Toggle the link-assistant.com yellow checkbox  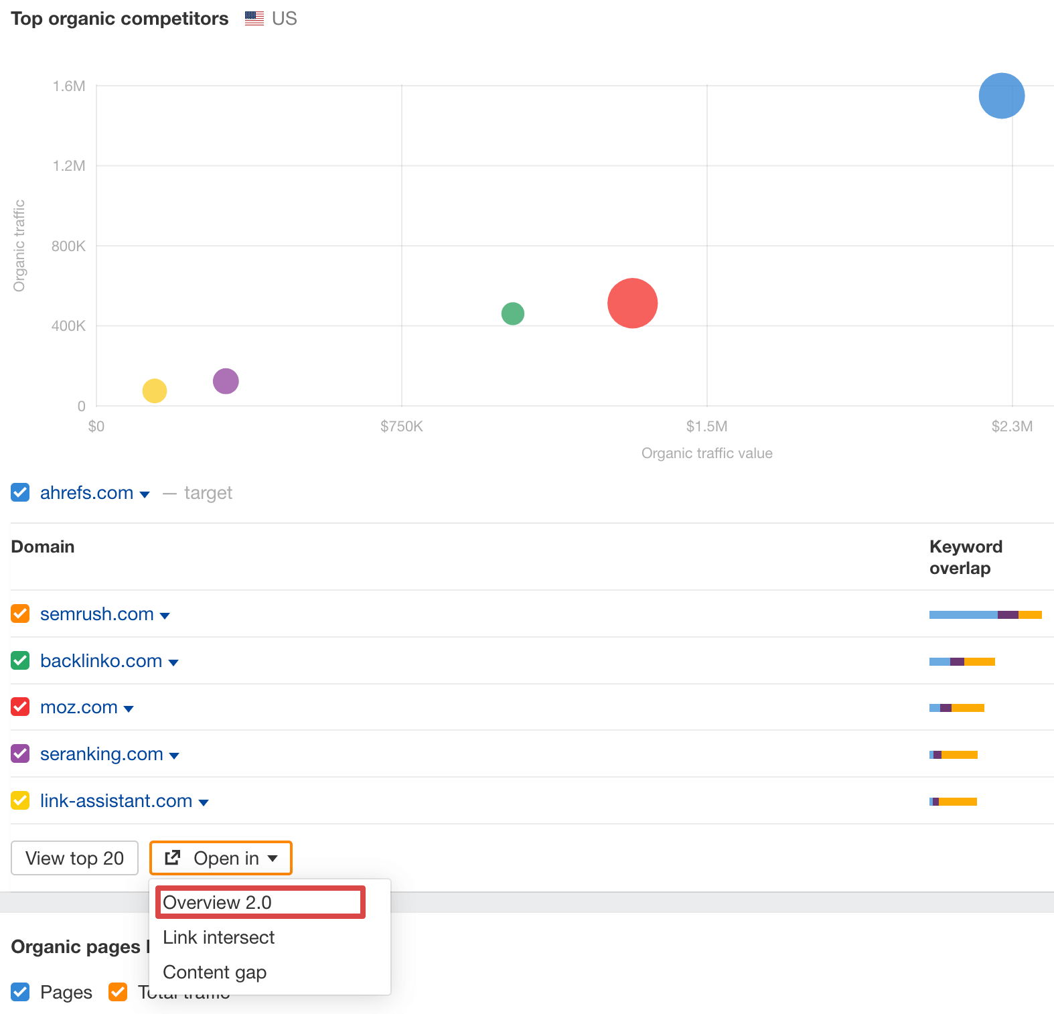tap(20, 800)
